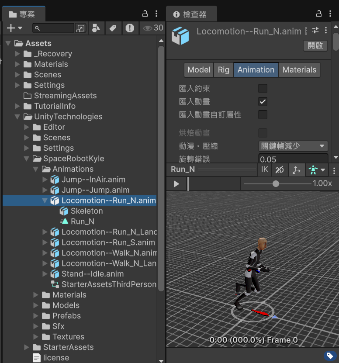The height and width of the screenshot is (363, 339).
Task: Collapse the UnityTechnologies folder
Action: coord(17,117)
